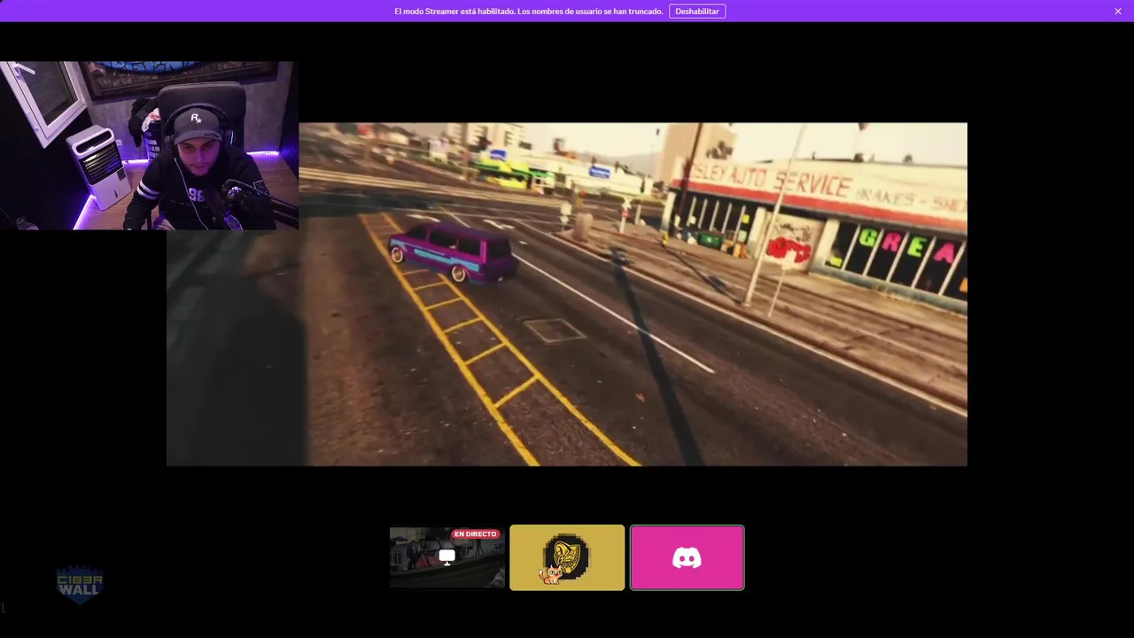The width and height of the screenshot is (1134, 638).
Task: Select the pink Discord logo participant tile
Action: (x=687, y=557)
